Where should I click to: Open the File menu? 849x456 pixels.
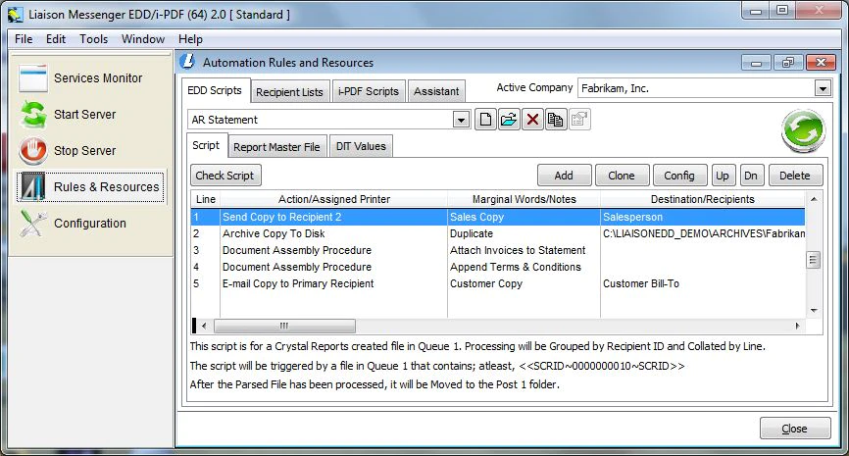[24, 39]
